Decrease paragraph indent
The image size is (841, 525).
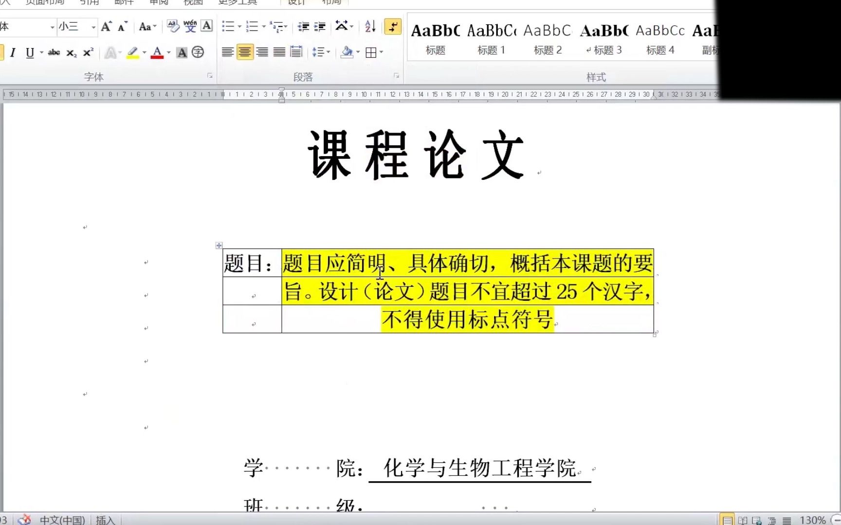pyautogui.click(x=303, y=26)
